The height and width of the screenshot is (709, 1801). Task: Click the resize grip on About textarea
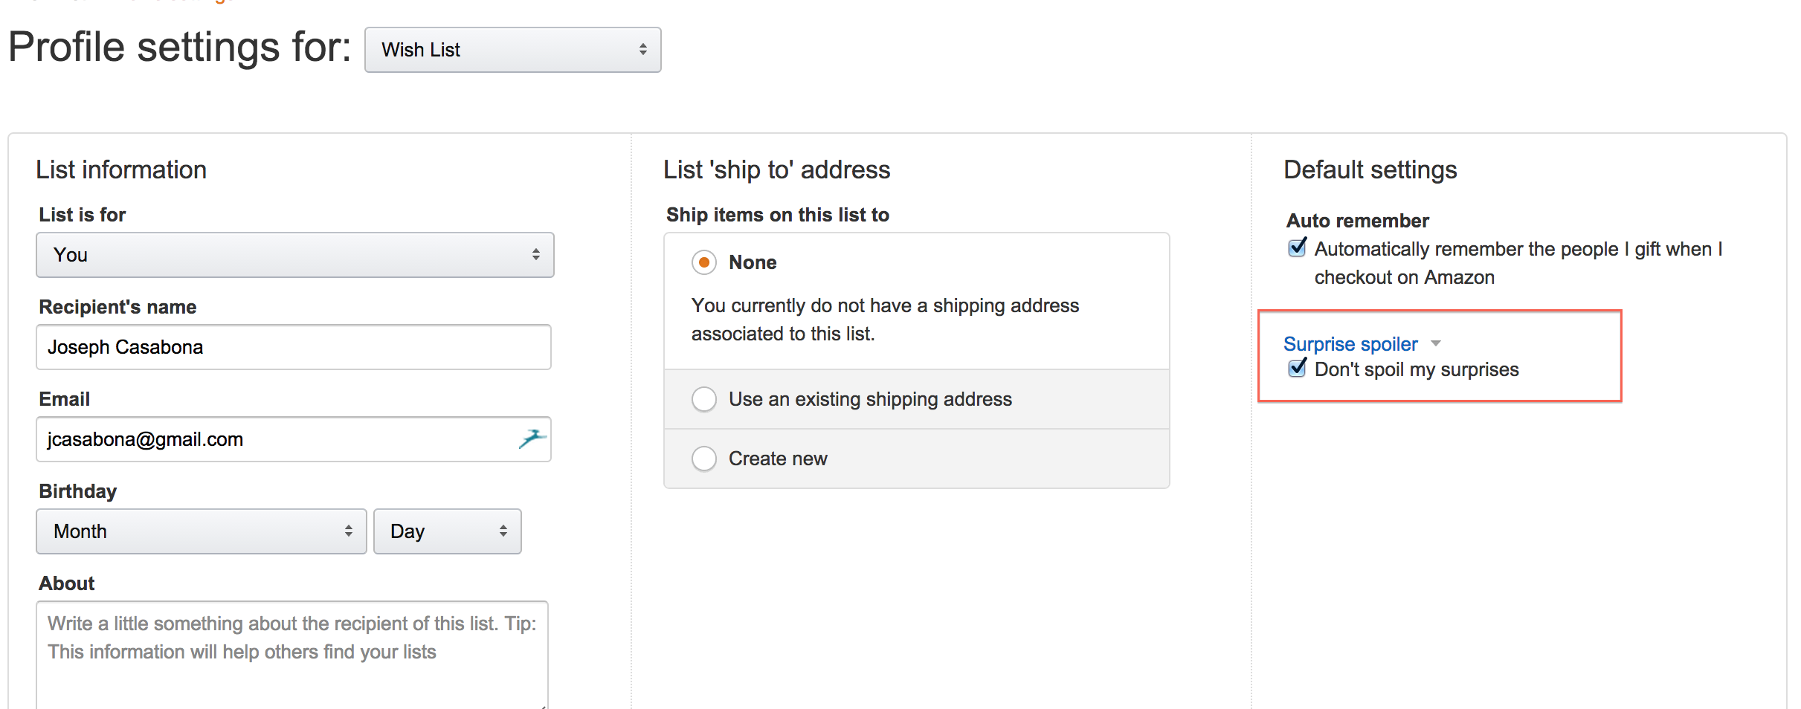coord(544,705)
